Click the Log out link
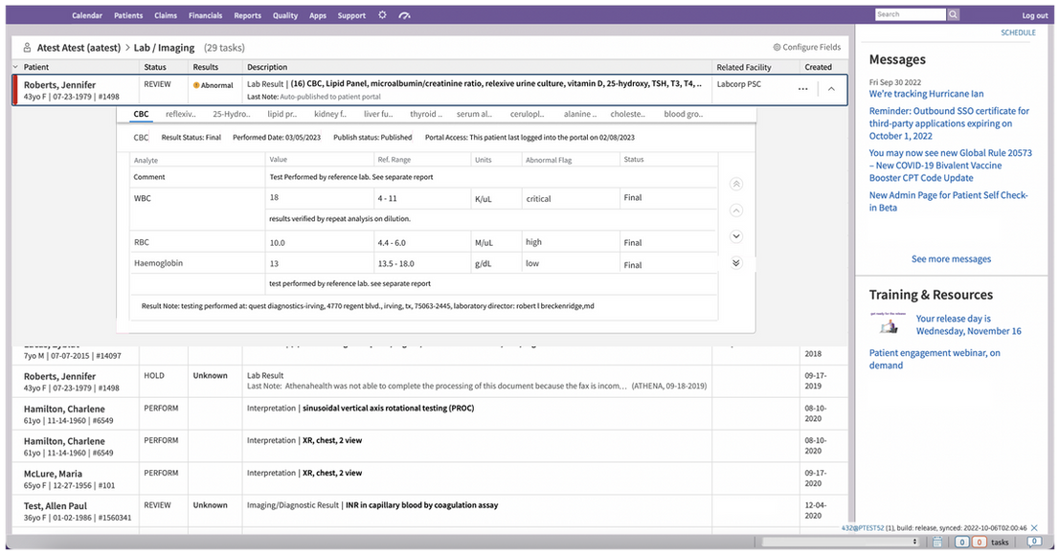The width and height of the screenshot is (1059, 555). [x=1035, y=15]
